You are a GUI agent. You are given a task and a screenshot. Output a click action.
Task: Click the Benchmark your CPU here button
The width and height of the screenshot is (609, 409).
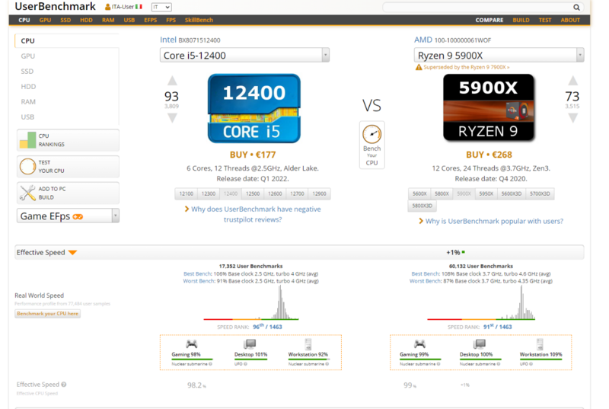pyautogui.click(x=47, y=314)
